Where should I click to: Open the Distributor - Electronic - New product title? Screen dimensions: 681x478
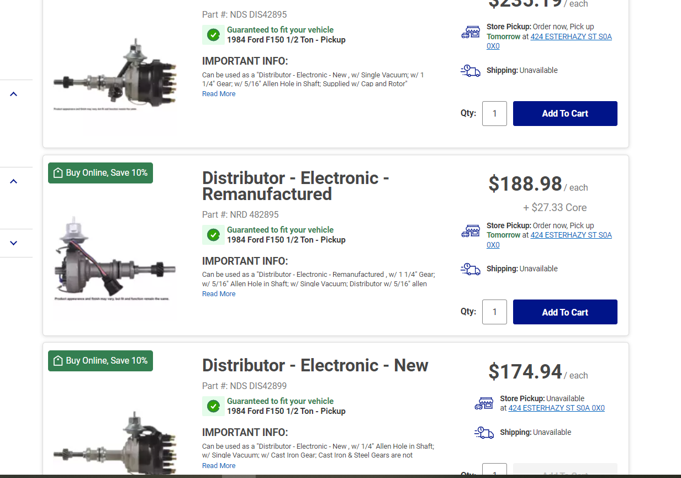(315, 365)
